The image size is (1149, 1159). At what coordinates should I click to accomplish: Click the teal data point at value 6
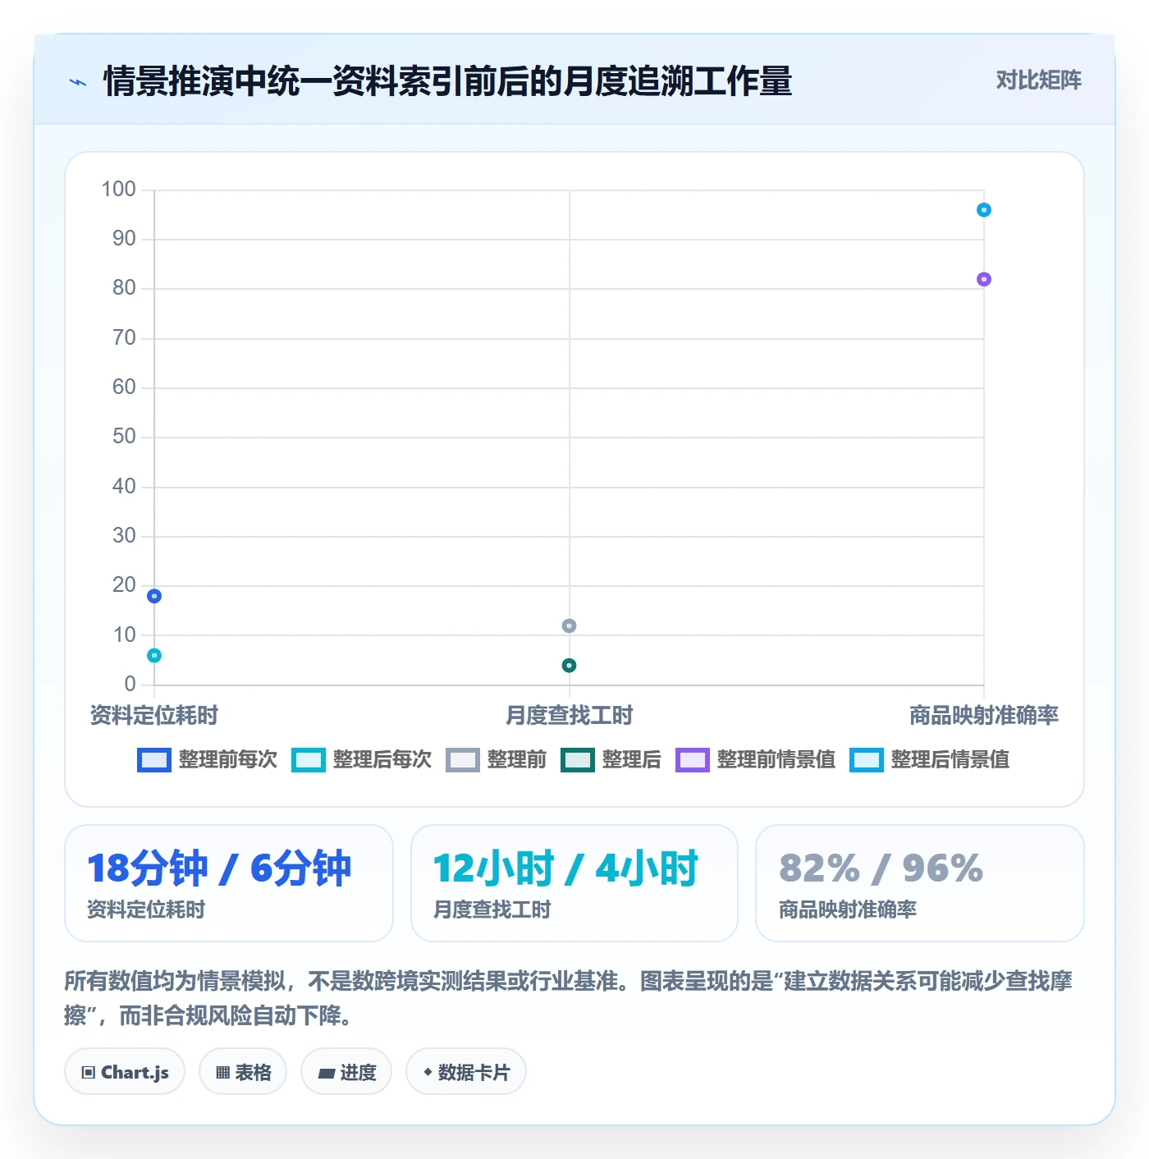(x=154, y=655)
